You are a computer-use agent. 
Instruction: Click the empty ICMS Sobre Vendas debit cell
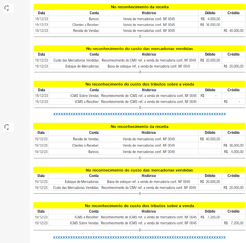click(210, 96)
